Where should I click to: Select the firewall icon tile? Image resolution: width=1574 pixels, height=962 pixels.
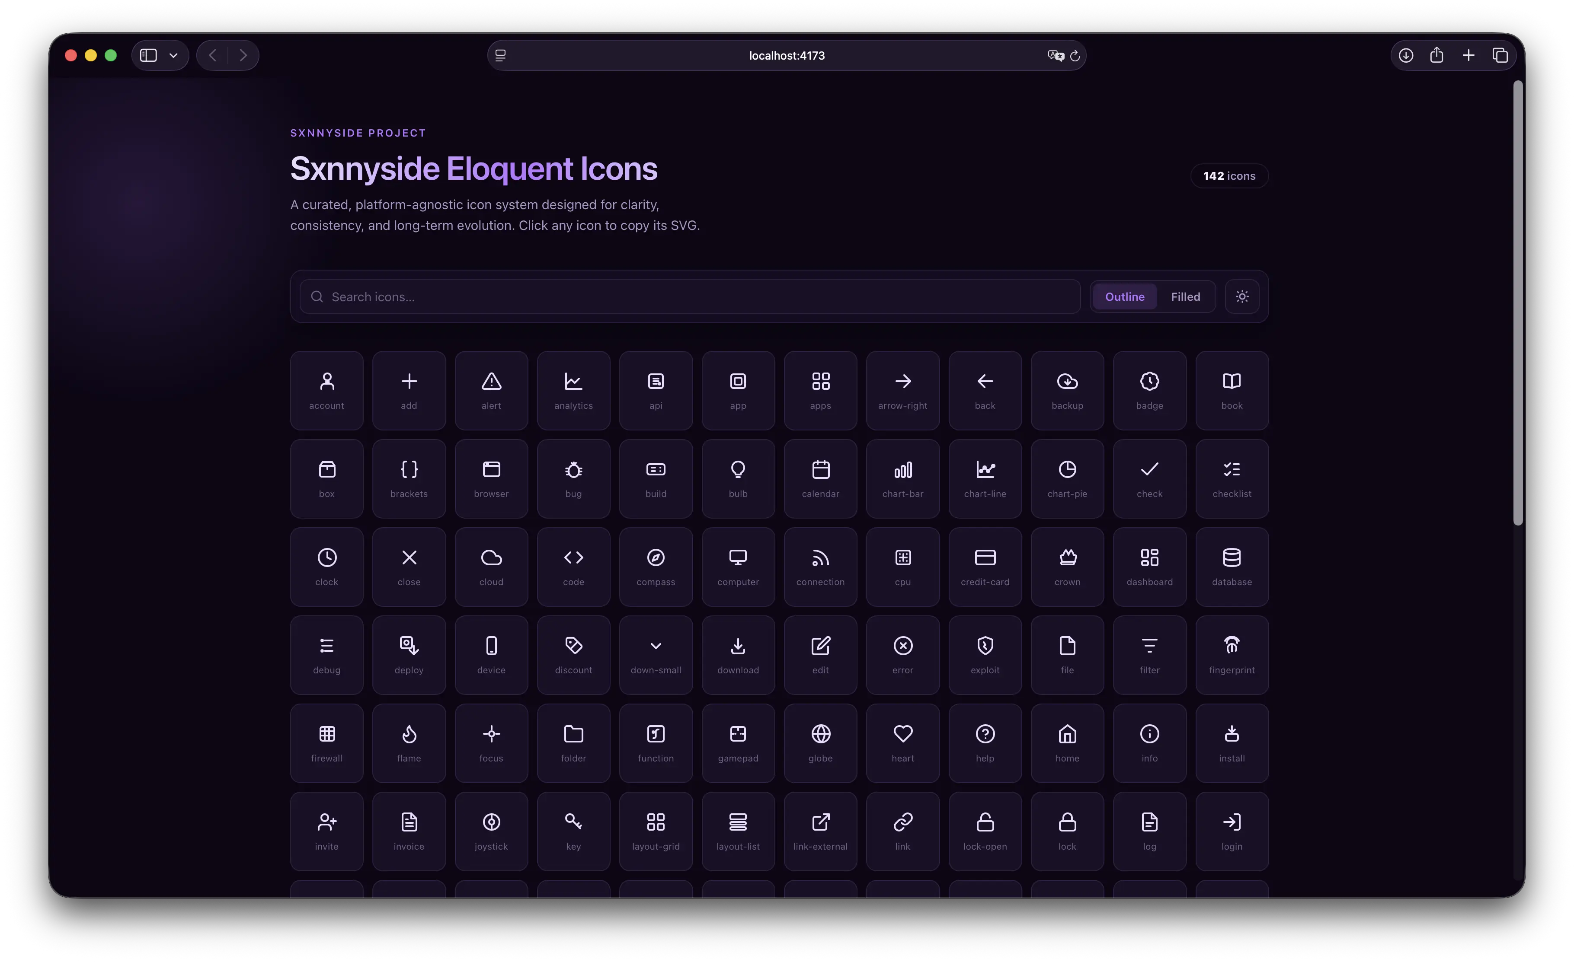coord(326,742)
